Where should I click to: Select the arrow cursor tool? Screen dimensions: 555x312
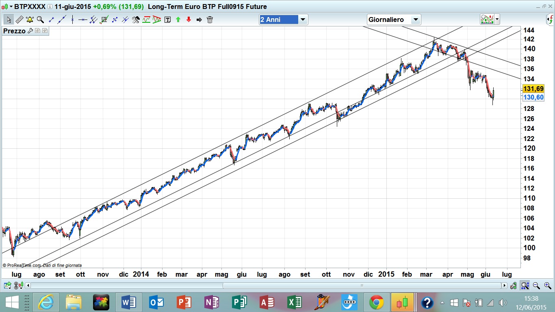tap(9, 19)
